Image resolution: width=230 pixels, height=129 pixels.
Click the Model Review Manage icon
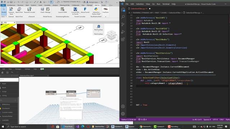pos(48,10)
